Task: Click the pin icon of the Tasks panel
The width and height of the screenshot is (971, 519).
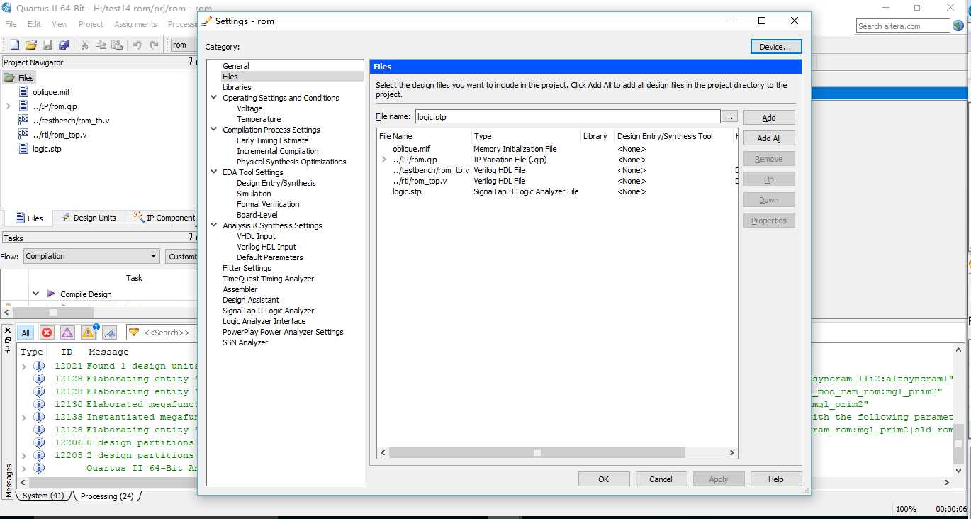Action: point(190,238)
